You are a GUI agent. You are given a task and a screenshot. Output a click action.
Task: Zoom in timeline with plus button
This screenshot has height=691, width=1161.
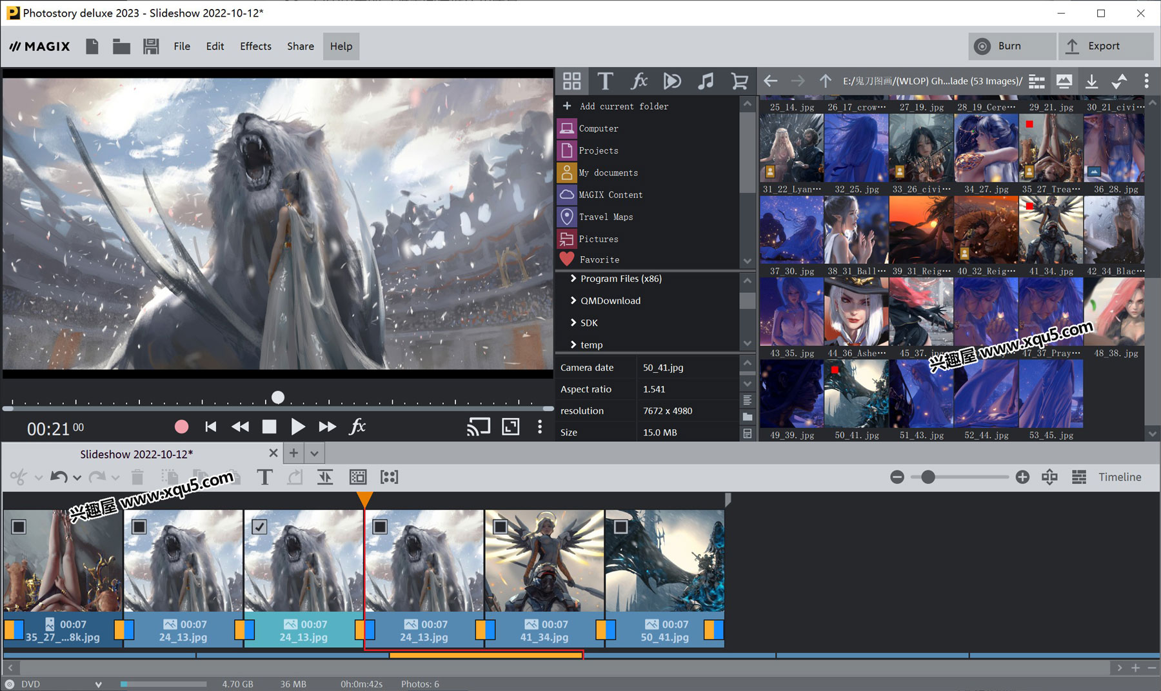pyautogui.click(x=1022, y=477)
